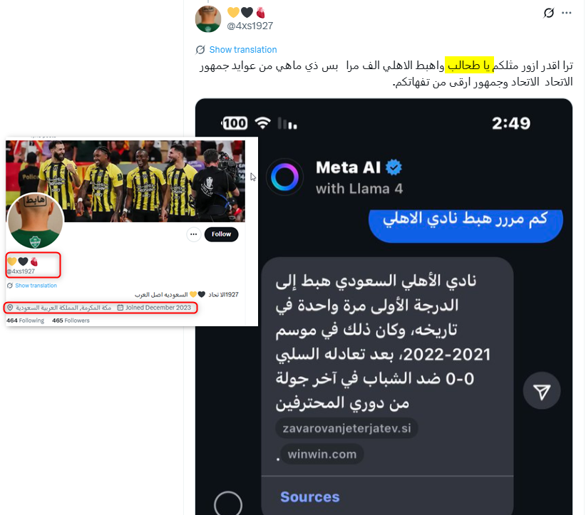Open the @4xs1927 handle in the tweet header
The image size is (586, 515).
[x=250, y=26]
